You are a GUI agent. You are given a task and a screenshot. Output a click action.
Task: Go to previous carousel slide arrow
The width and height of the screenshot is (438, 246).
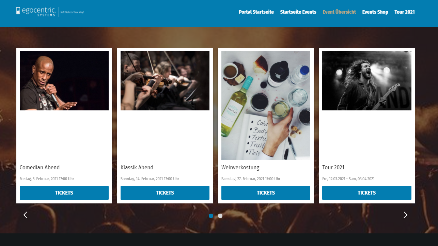[25, 215]
